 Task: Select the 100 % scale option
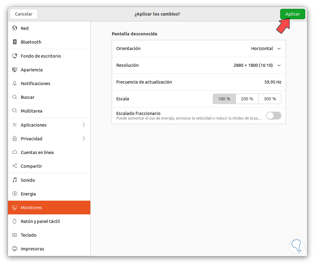224,99
